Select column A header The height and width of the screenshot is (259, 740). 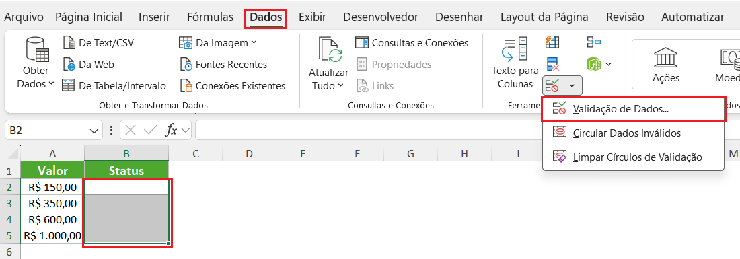(x=52, y=153)
